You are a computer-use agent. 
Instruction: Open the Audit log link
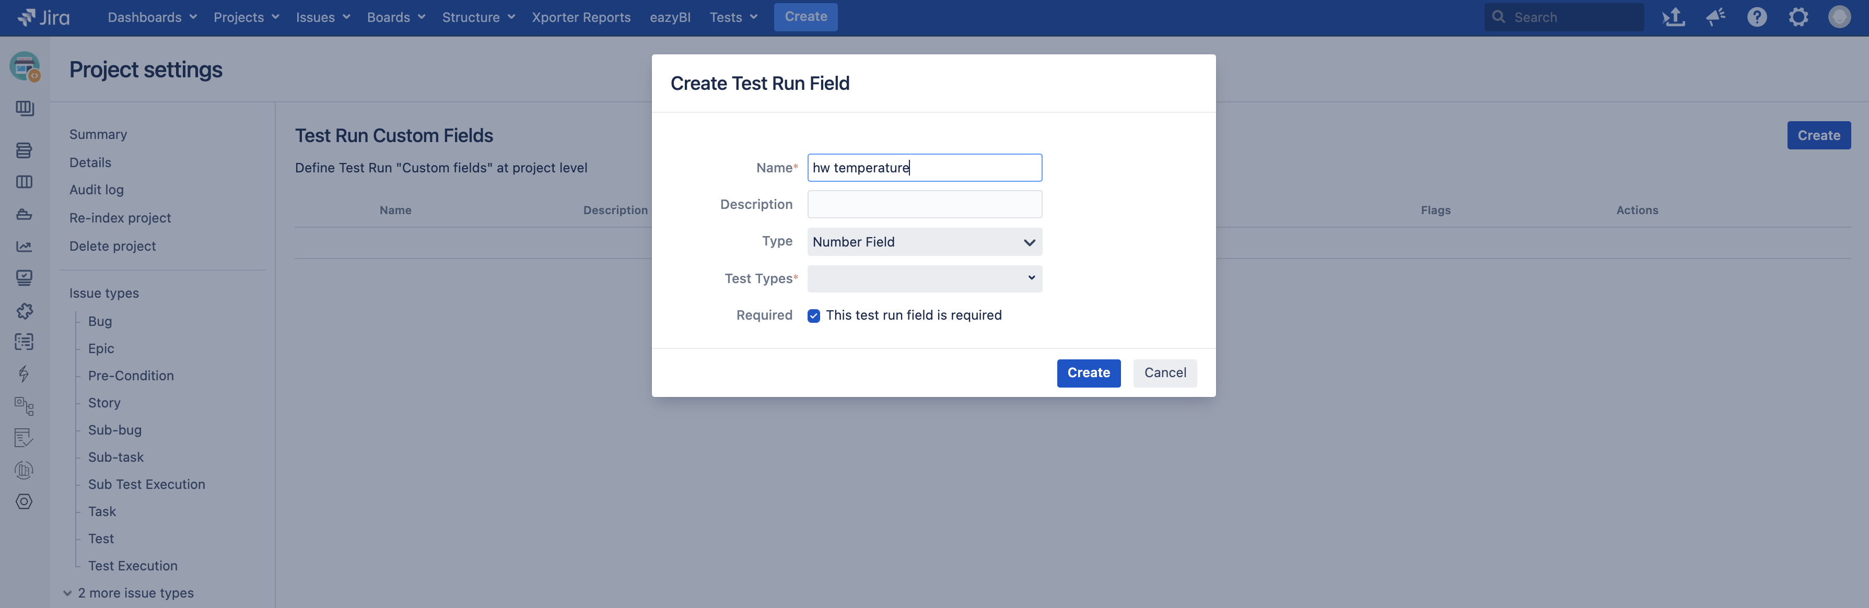pos(97,190)
